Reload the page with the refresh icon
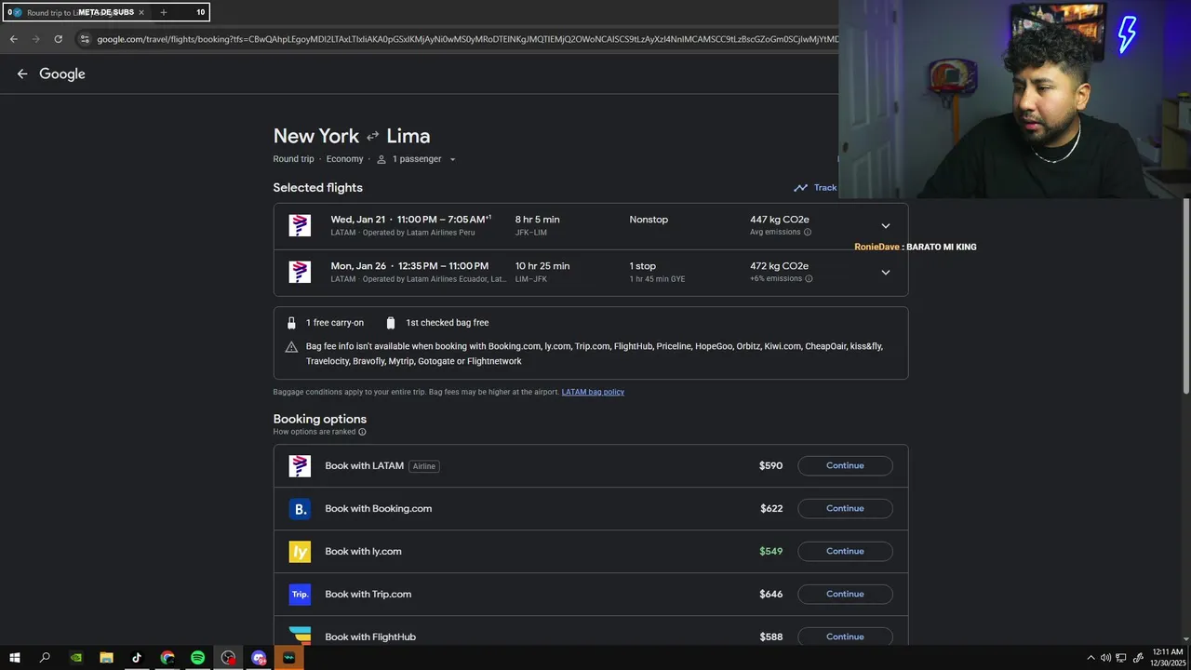This screenshot has height=670, width=1191. click(58, 39)
